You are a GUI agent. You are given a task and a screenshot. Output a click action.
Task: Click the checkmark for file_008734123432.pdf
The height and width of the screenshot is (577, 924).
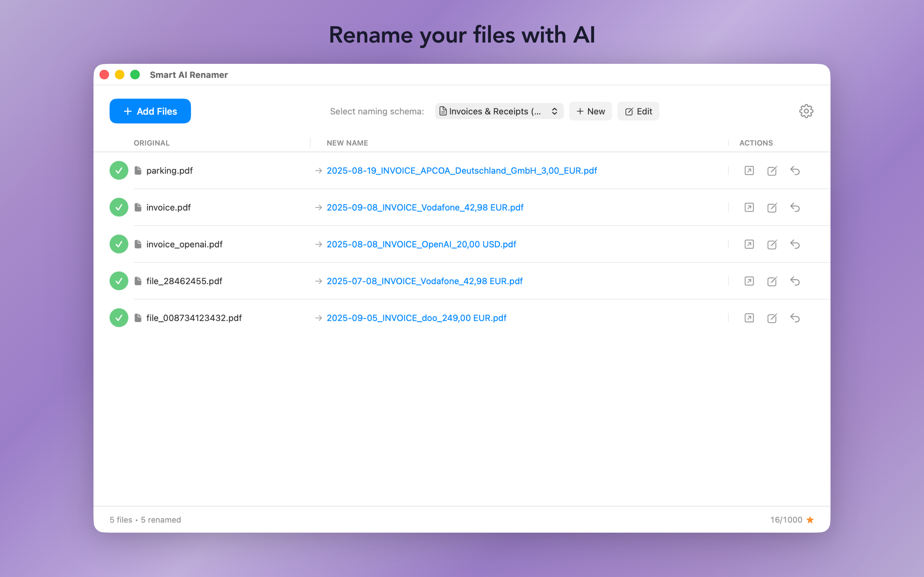pyautogui.click(x=118, y=317)
